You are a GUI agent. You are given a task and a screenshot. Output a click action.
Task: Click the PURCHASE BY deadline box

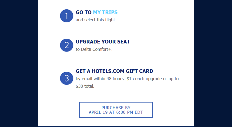coord(116,110)
